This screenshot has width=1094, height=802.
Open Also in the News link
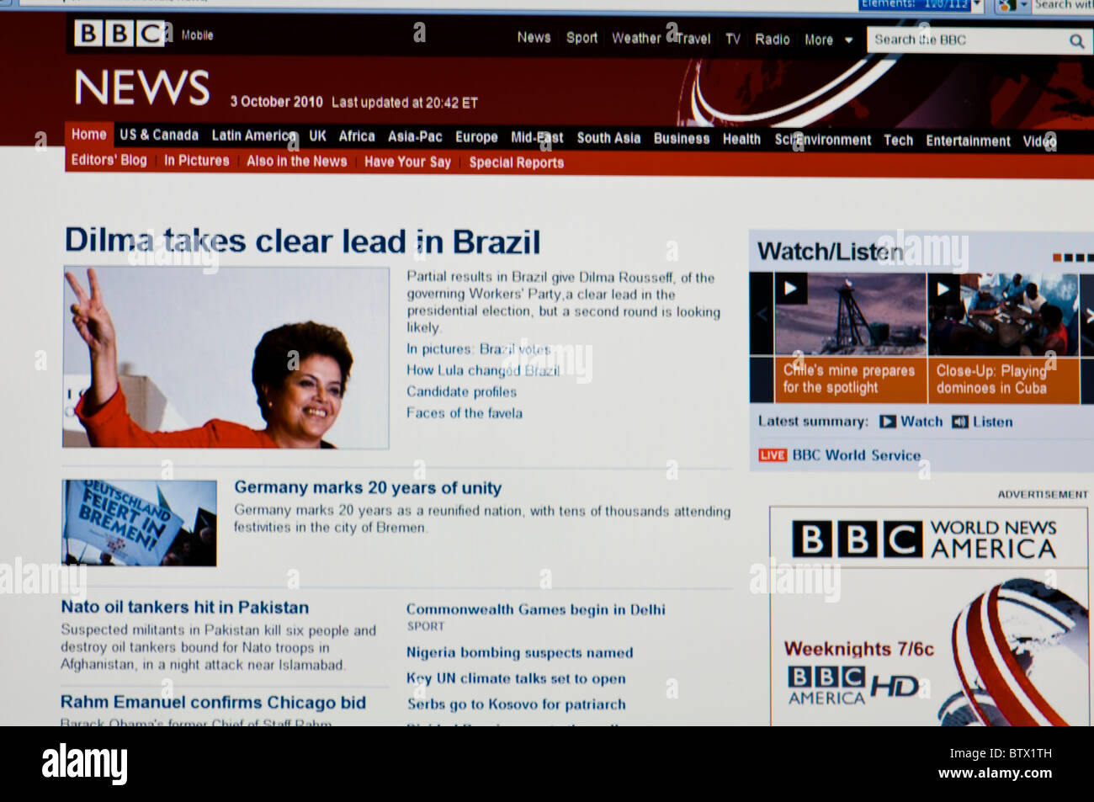[296, 162]
